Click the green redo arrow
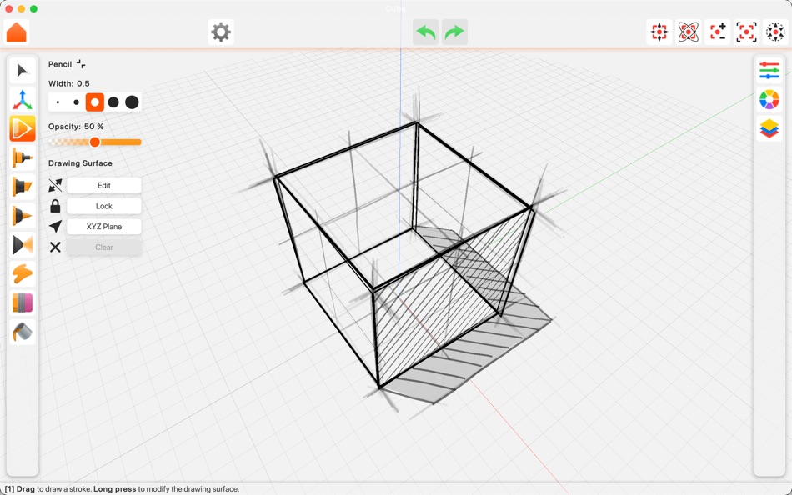 (x=454, y=32)
